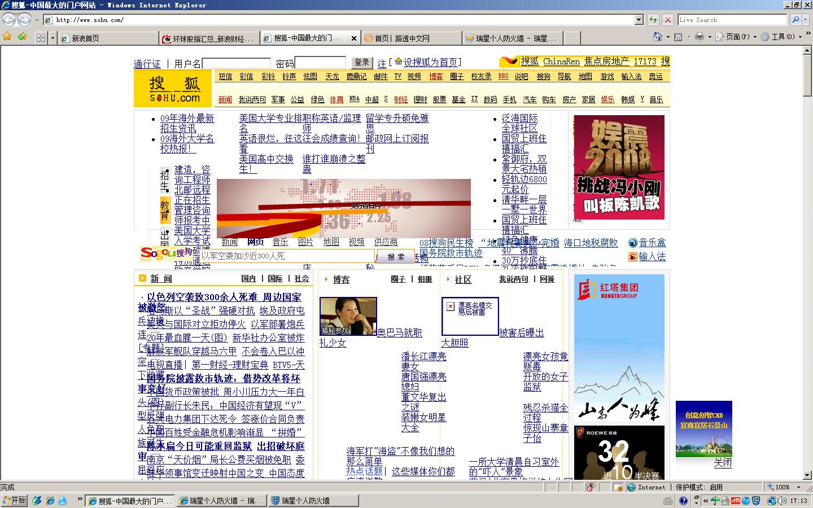Go forward with the Forward arrow button
This screenshot has width=813, height=508.
(x=24, y=20)
